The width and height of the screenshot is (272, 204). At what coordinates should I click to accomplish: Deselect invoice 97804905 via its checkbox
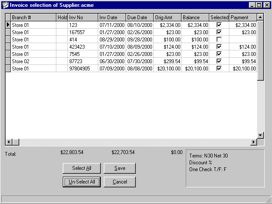219,68
